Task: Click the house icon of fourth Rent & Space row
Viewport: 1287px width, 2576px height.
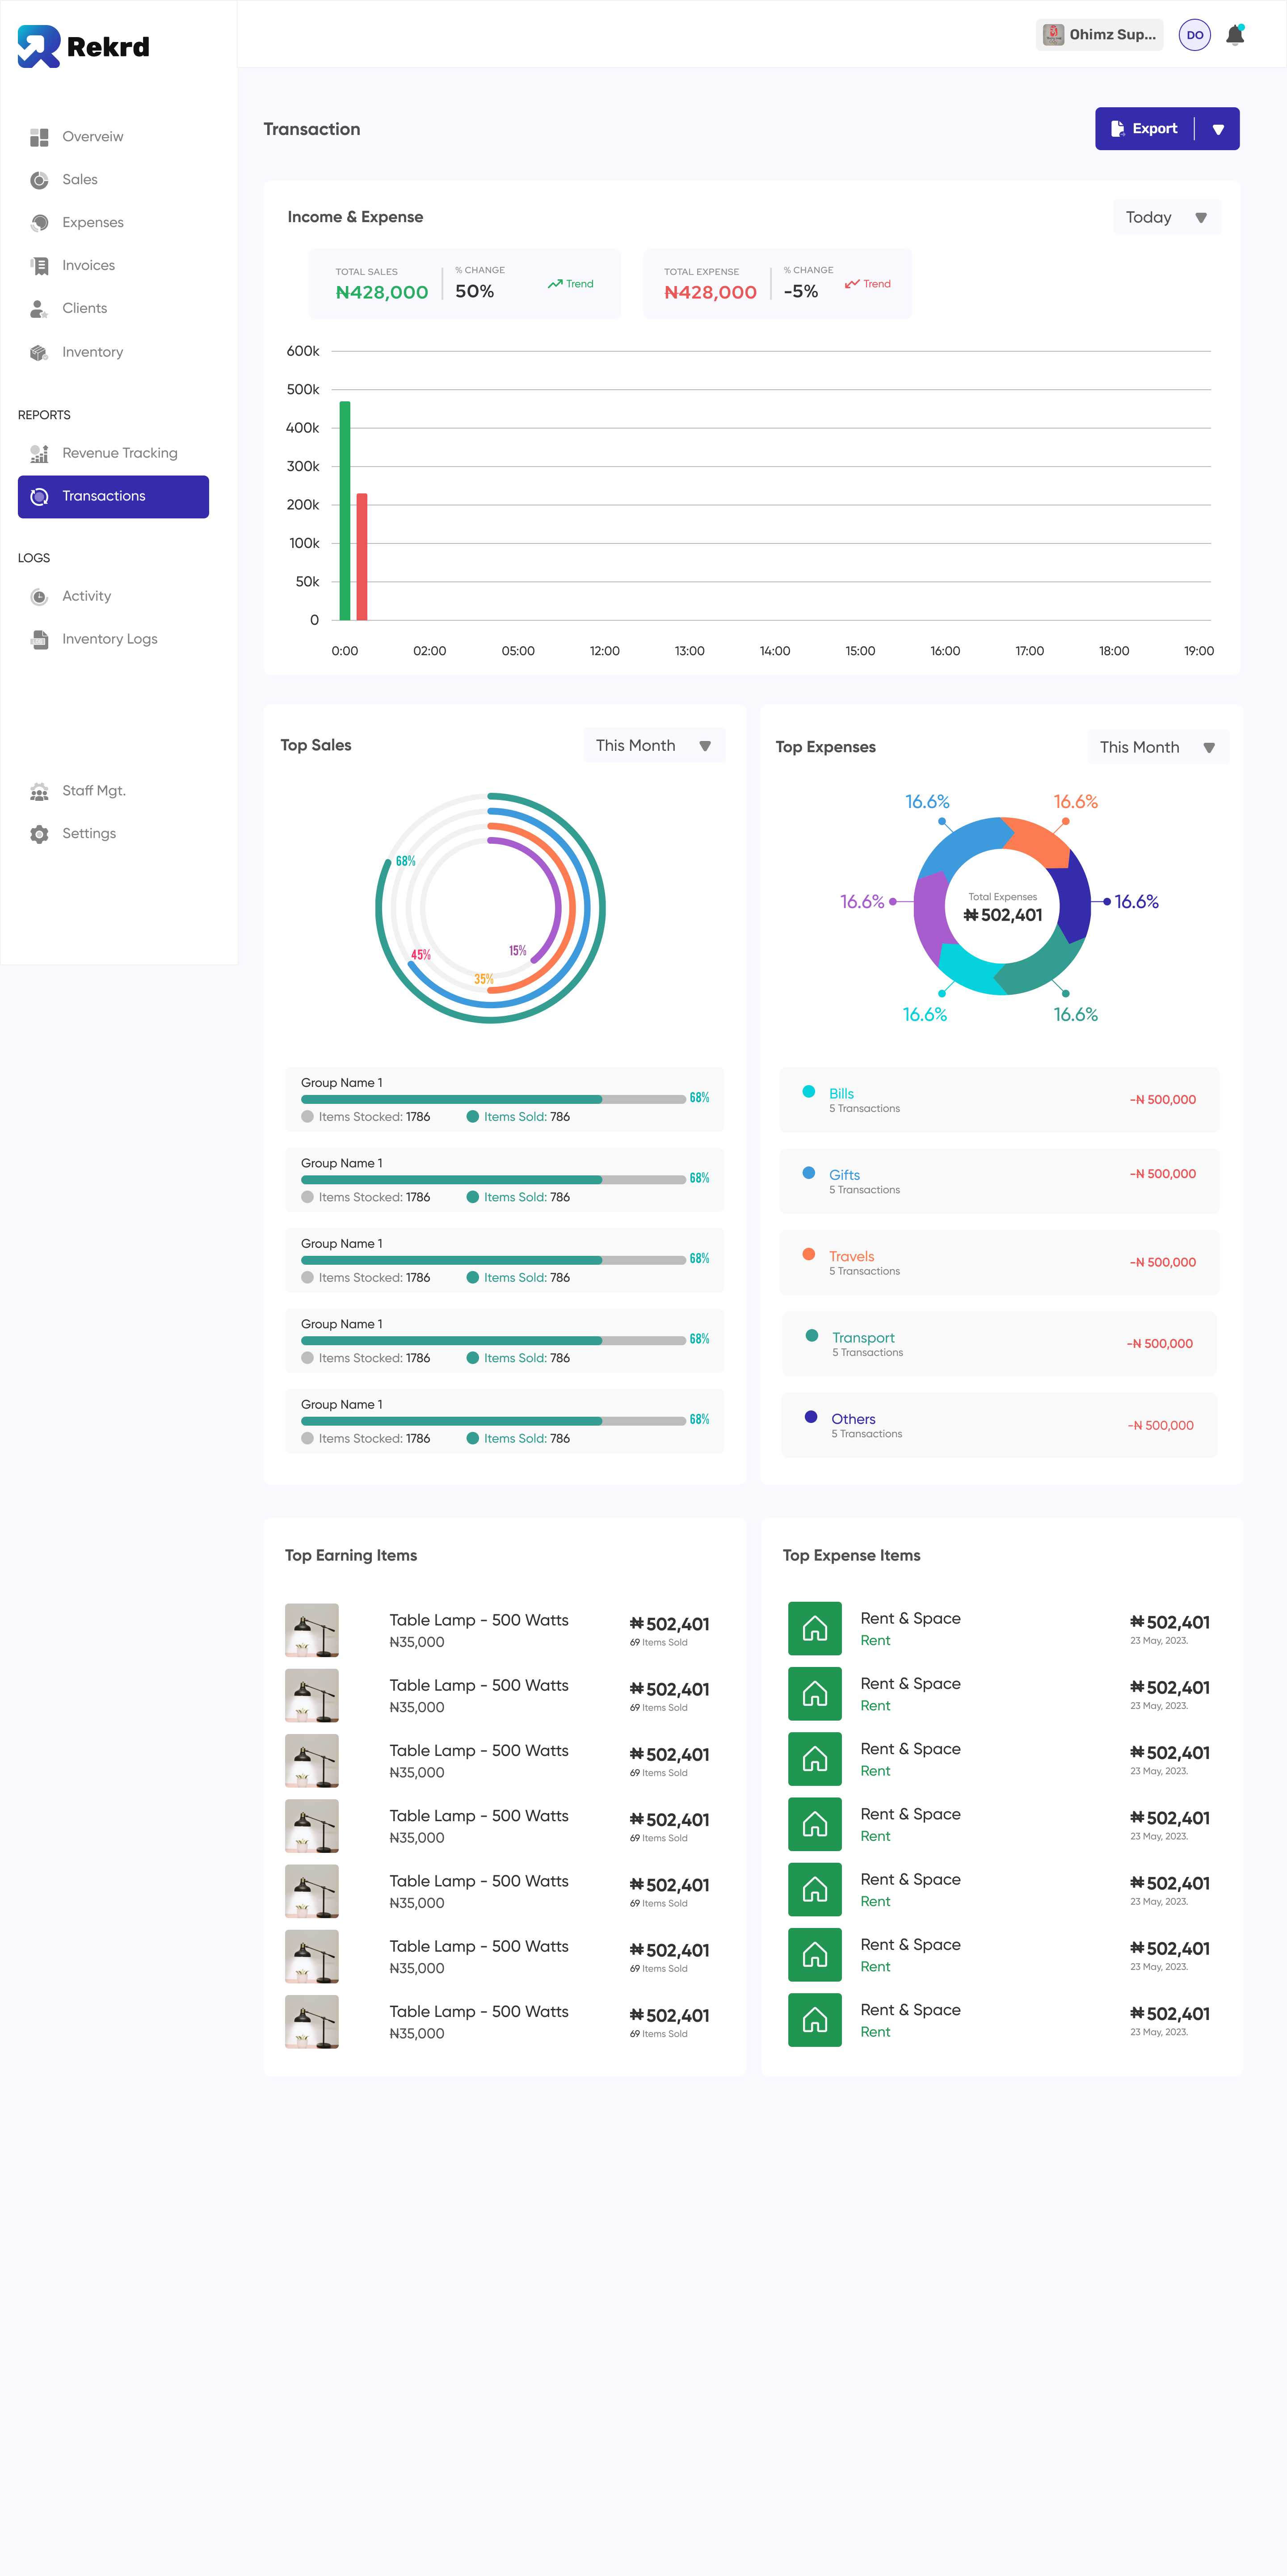Action: click(x=815, y=1824)
